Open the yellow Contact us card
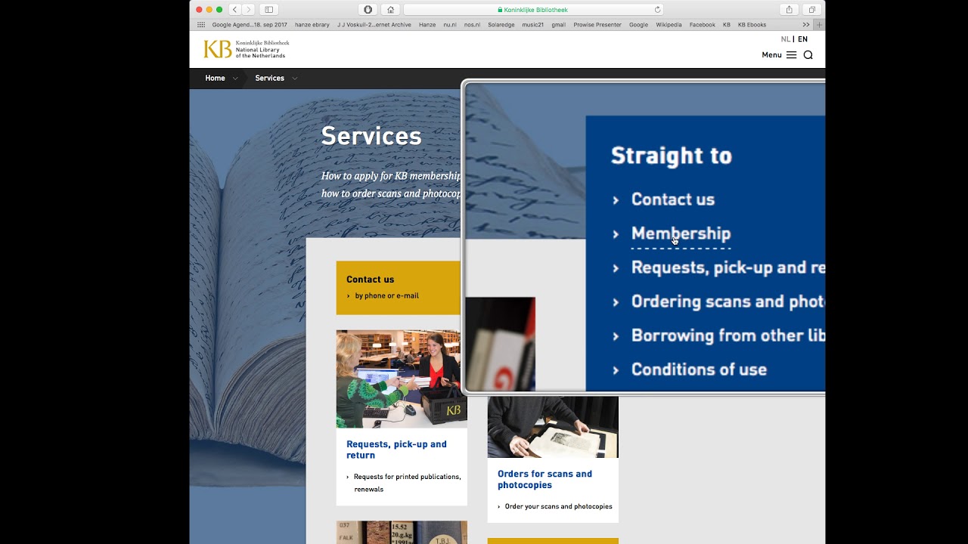968x544 pixels. click(399, 288)
